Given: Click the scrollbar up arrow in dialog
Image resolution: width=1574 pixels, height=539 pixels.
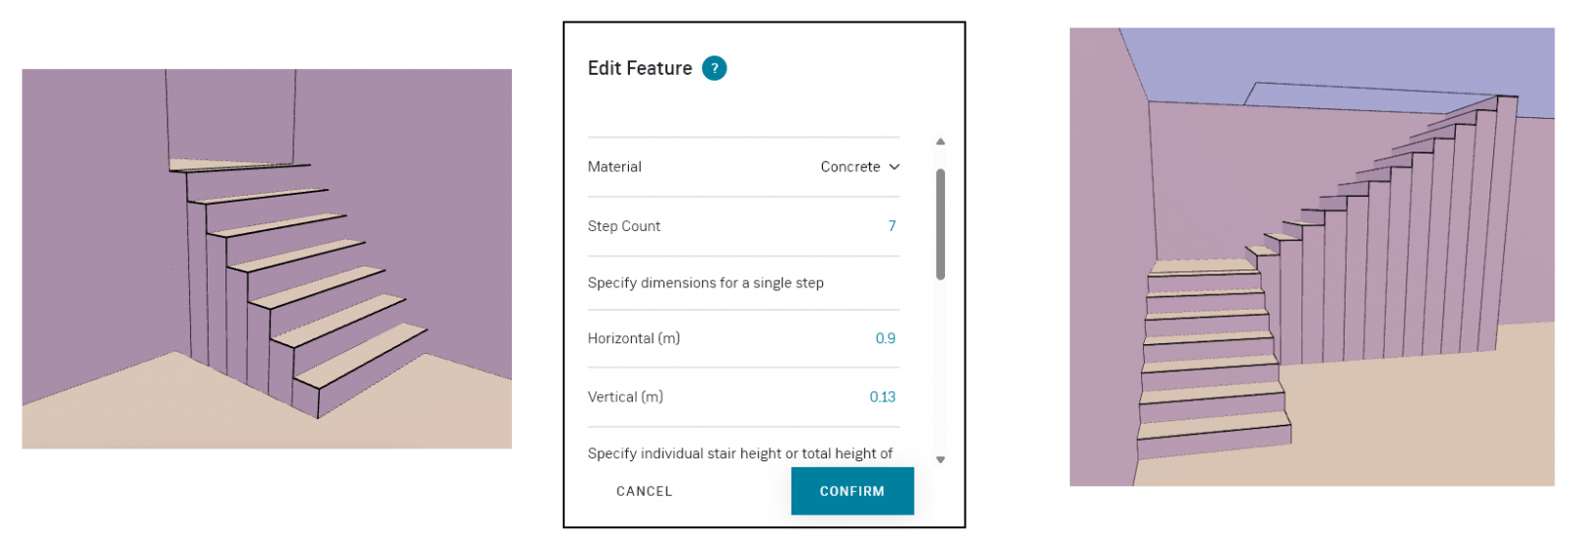Looking at the screenshot, I should click(x=940, y=142).
